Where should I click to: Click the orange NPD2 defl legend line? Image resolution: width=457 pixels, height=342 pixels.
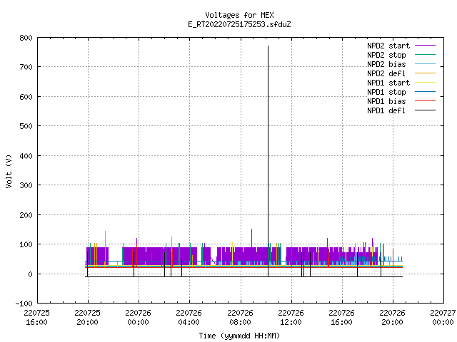click(425, 73)
